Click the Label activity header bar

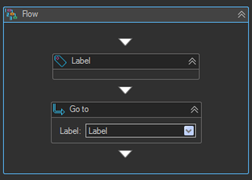tap(126, 62)
